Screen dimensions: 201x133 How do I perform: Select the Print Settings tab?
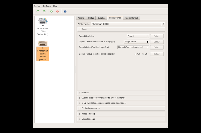[x=115, y=18]
